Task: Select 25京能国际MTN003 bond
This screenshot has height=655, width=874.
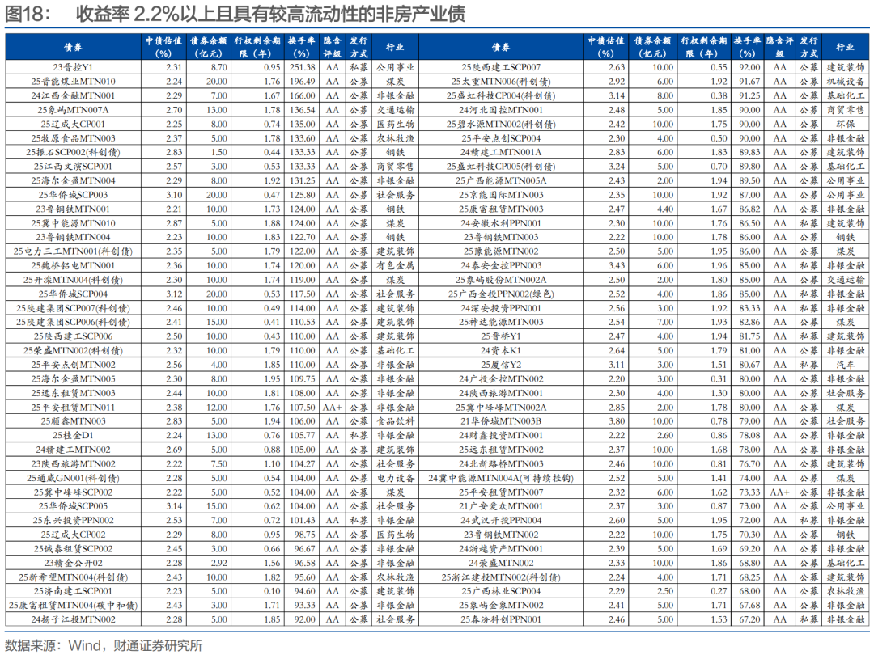Action: (x=501, y=195)
